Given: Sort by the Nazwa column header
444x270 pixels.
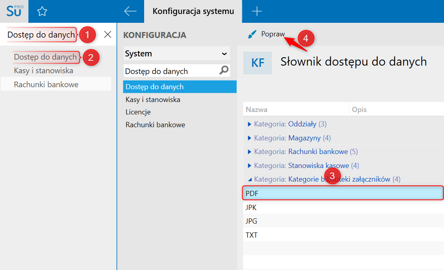Looking at the screenshot, I should (x=296, y=110).
